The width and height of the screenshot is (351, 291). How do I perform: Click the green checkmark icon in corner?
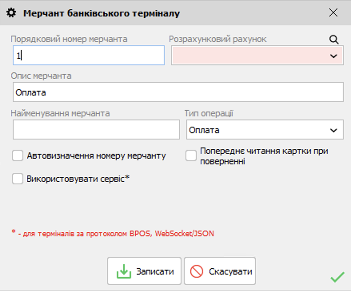coord(337,277)
